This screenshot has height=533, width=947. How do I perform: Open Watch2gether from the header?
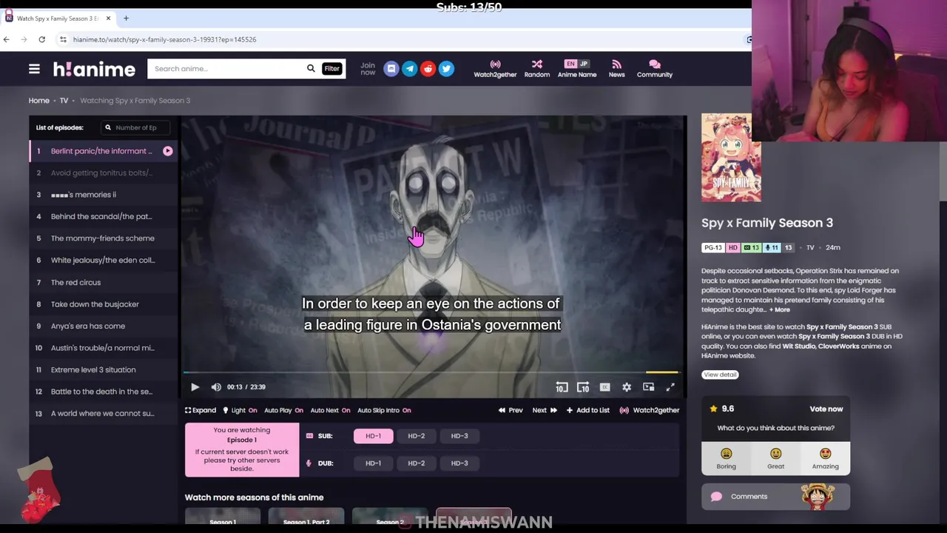click(495, 69)
